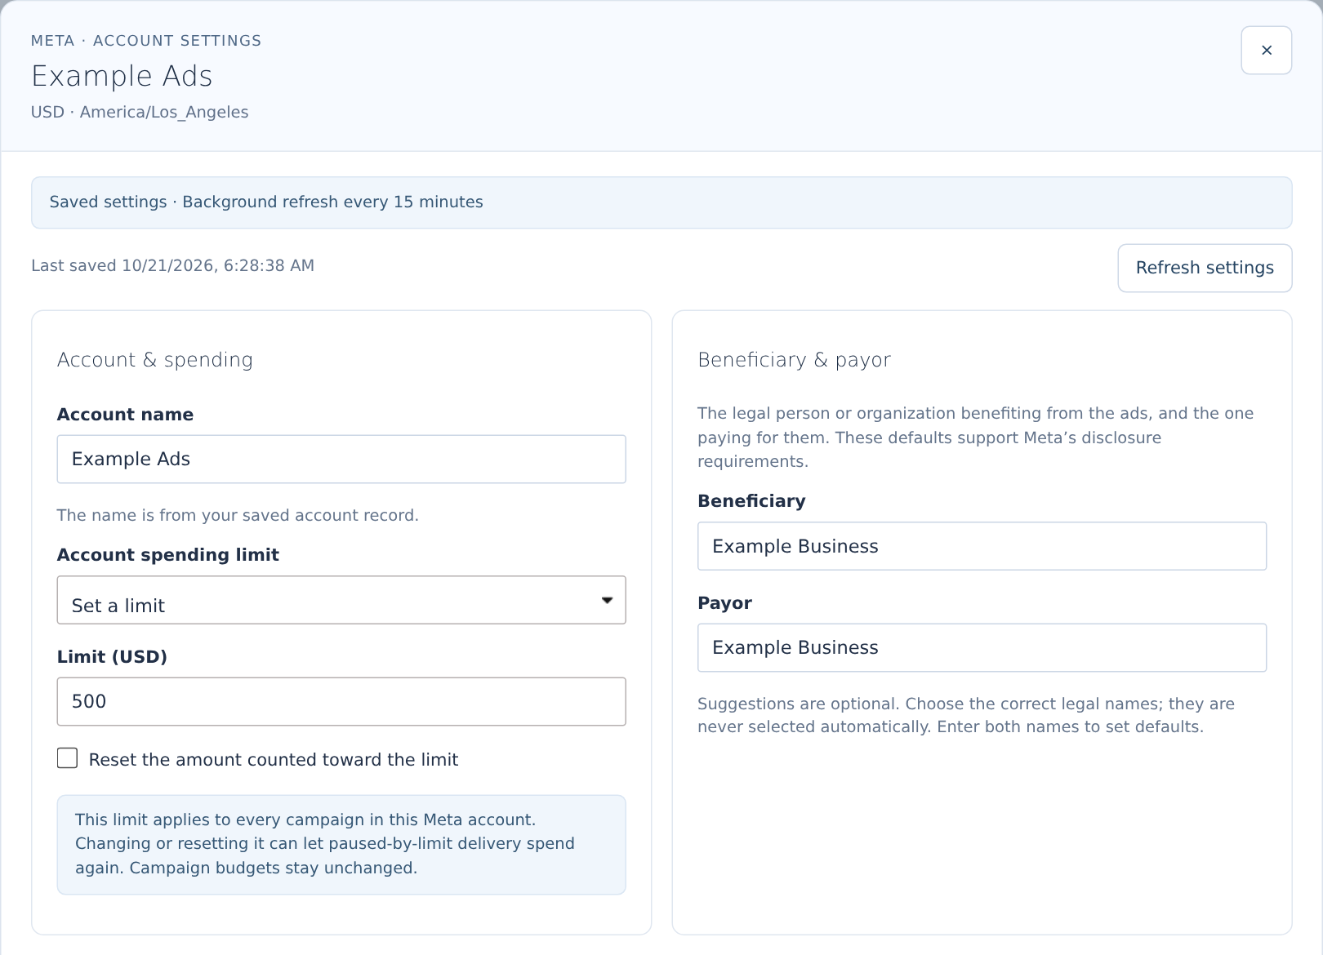Click the Suggestions are optional helper text
The height and width of the screenshot is (955, 1323).
(x=966, y=715)
